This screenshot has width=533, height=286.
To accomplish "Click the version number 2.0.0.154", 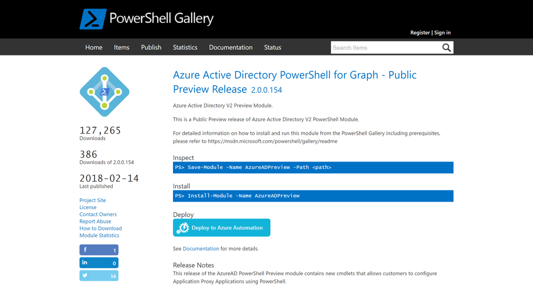I will coord(266,90).
